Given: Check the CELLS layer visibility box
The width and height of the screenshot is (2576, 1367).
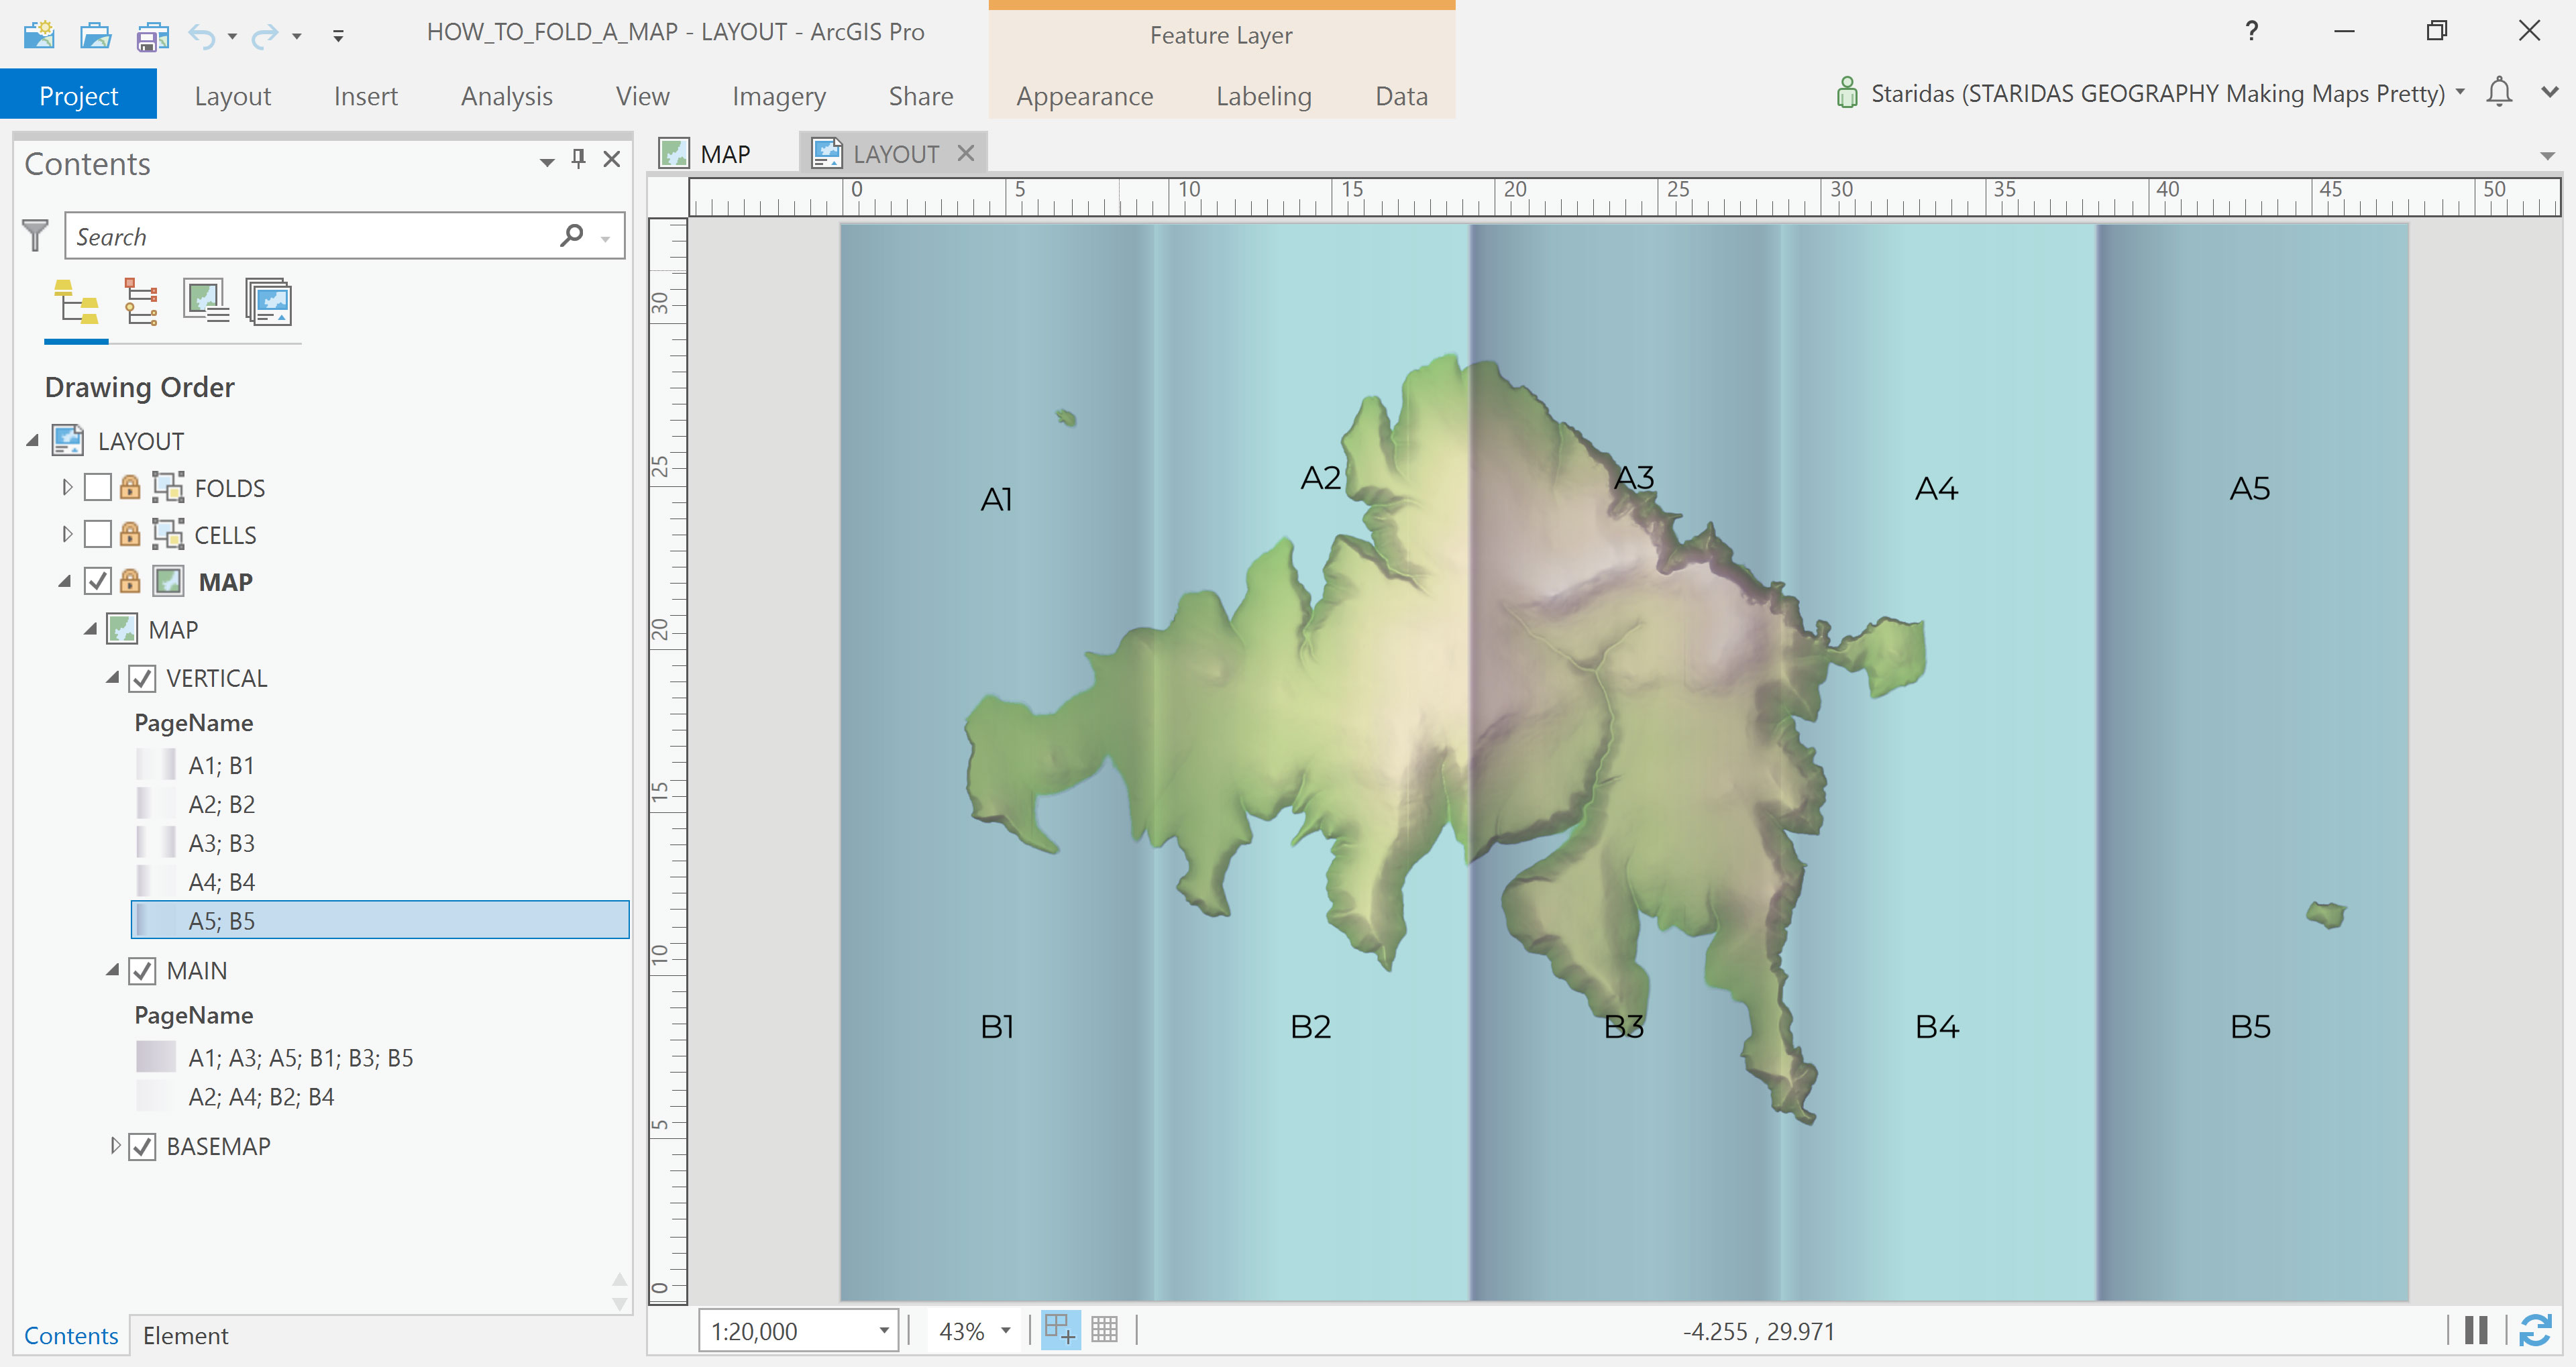Looking at the screenshot, I should pyautogui.click(x=98, y=535).
